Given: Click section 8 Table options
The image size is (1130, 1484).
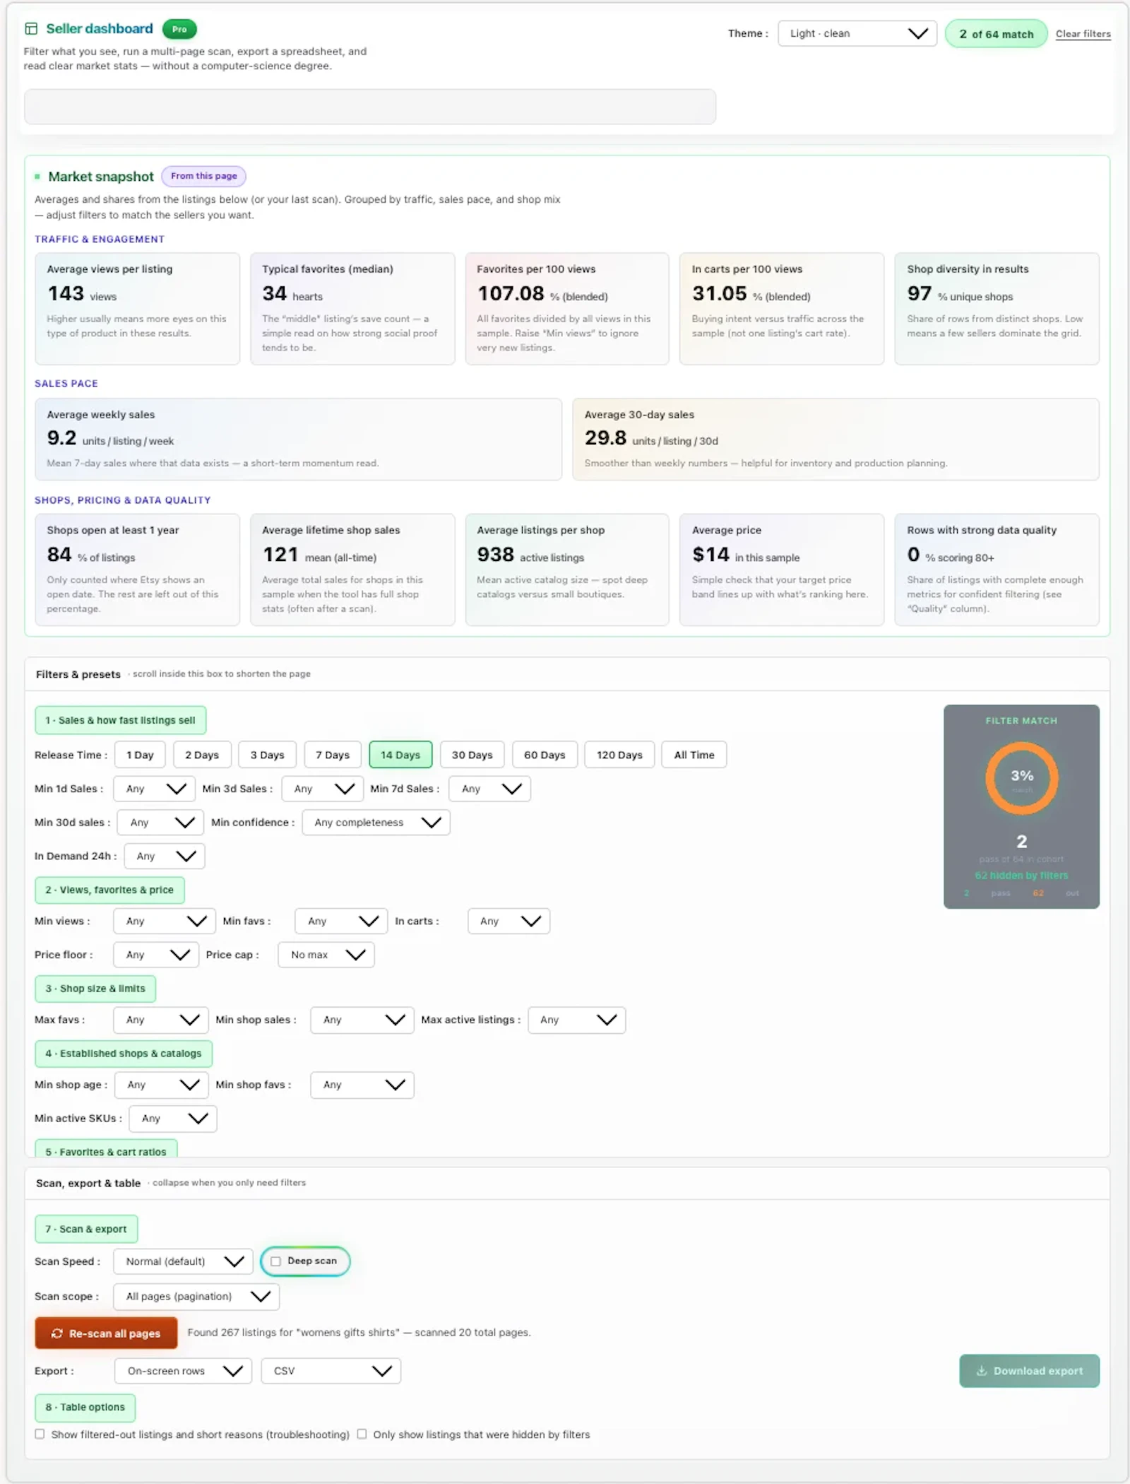Looking at the screenshot, I should tap(85, 1408).
